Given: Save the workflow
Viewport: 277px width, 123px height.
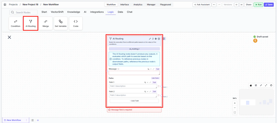Looking at the screenshot, I should pyautogui.click(x=269, y=5).
